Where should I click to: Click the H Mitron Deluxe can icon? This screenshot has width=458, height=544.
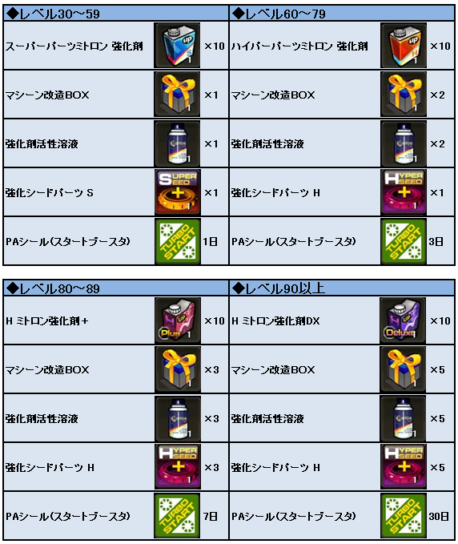coord(403,320)
